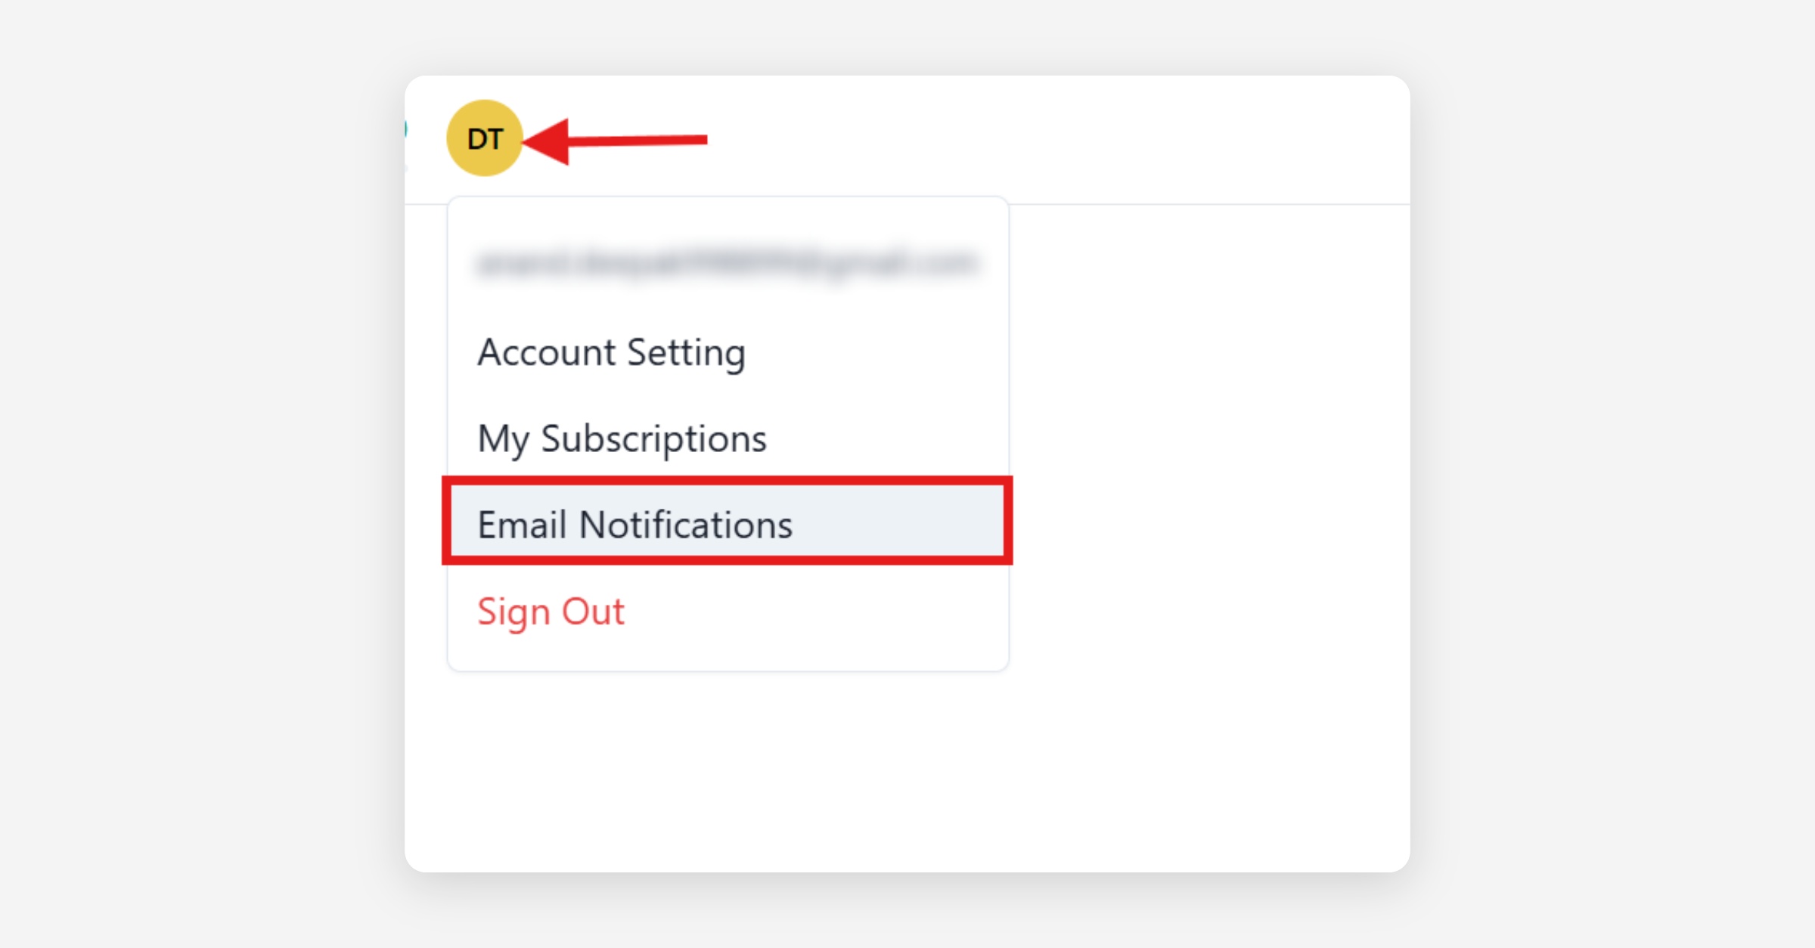This screenshot has height=948, width=1815.
Task: Go to Account Setting page
Action: (x=611, y=352)
